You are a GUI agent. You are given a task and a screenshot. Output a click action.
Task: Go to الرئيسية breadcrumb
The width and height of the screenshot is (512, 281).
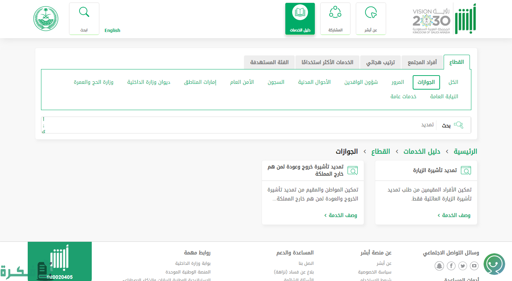465,151
